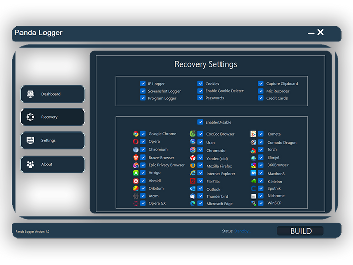Screen dimensions: 353x265
Task: Toggle the Enable/Disable master checkbox
Action: point(200,122)
